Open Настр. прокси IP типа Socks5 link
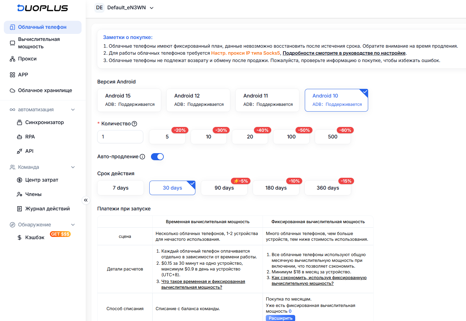The width and height of the screenshot is (466, 321). point(246,53)
